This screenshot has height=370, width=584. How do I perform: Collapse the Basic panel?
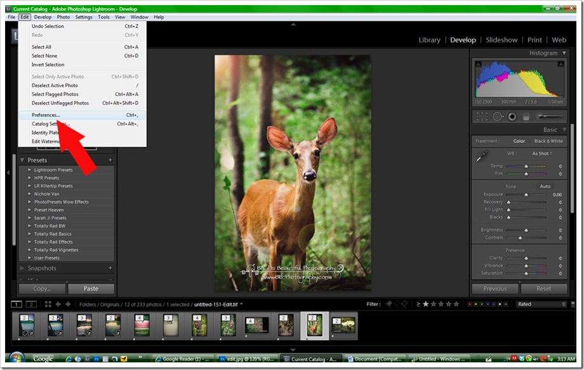tap(564, 130)
